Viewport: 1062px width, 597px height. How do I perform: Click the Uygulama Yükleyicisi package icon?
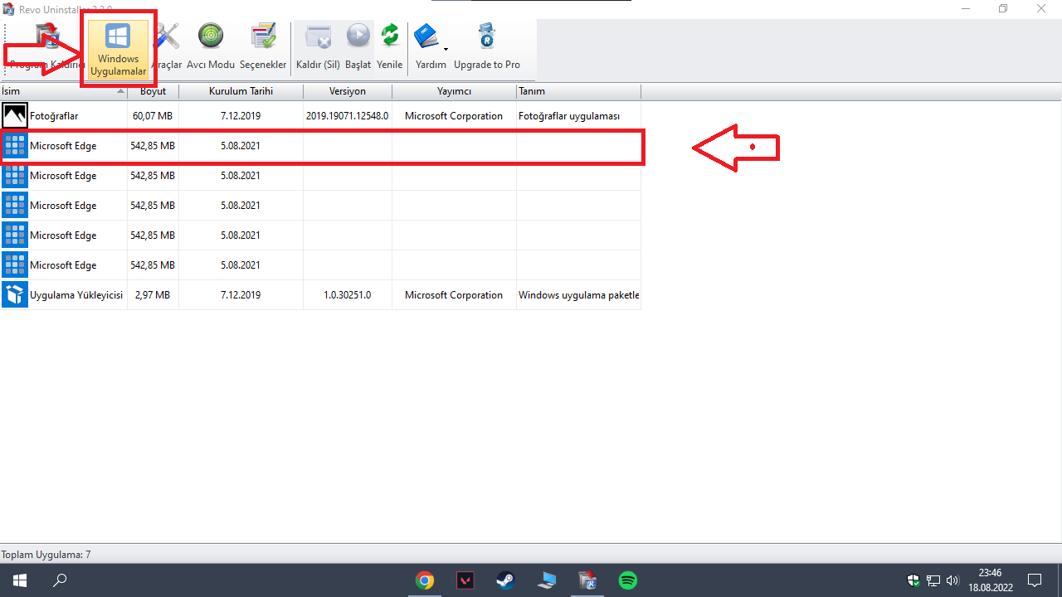15,295
